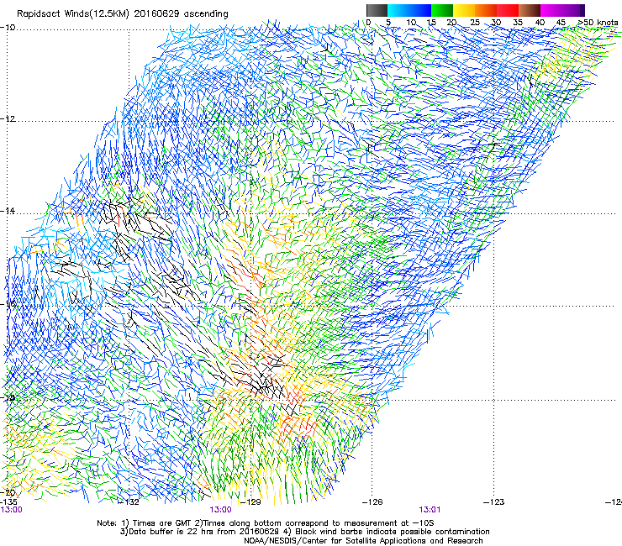This screenshot has width=622, height=546.
Task: Click the yellow 20-25 knots color swatch
Action: 464,10
